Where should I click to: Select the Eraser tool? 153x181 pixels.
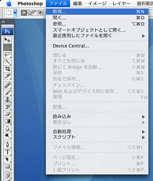[8, 114]
